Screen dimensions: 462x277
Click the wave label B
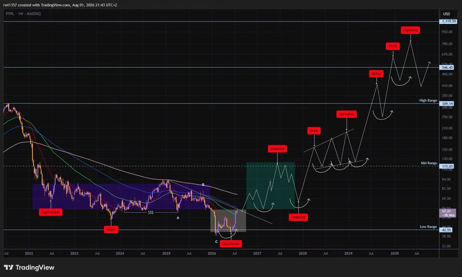[203, 185]
